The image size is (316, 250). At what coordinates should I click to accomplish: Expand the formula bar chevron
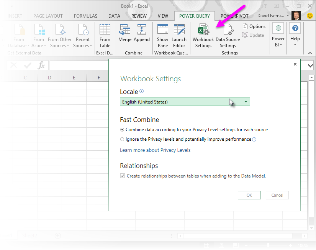[x=310, y=66]
